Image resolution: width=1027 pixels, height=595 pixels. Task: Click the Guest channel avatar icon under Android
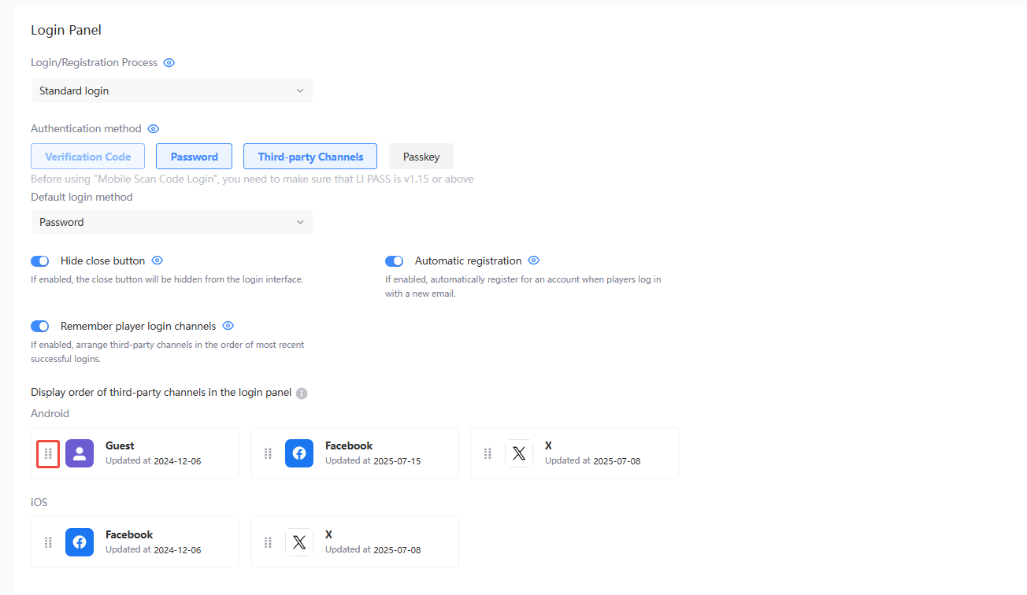pyautogui.click(x=79, y=453)
